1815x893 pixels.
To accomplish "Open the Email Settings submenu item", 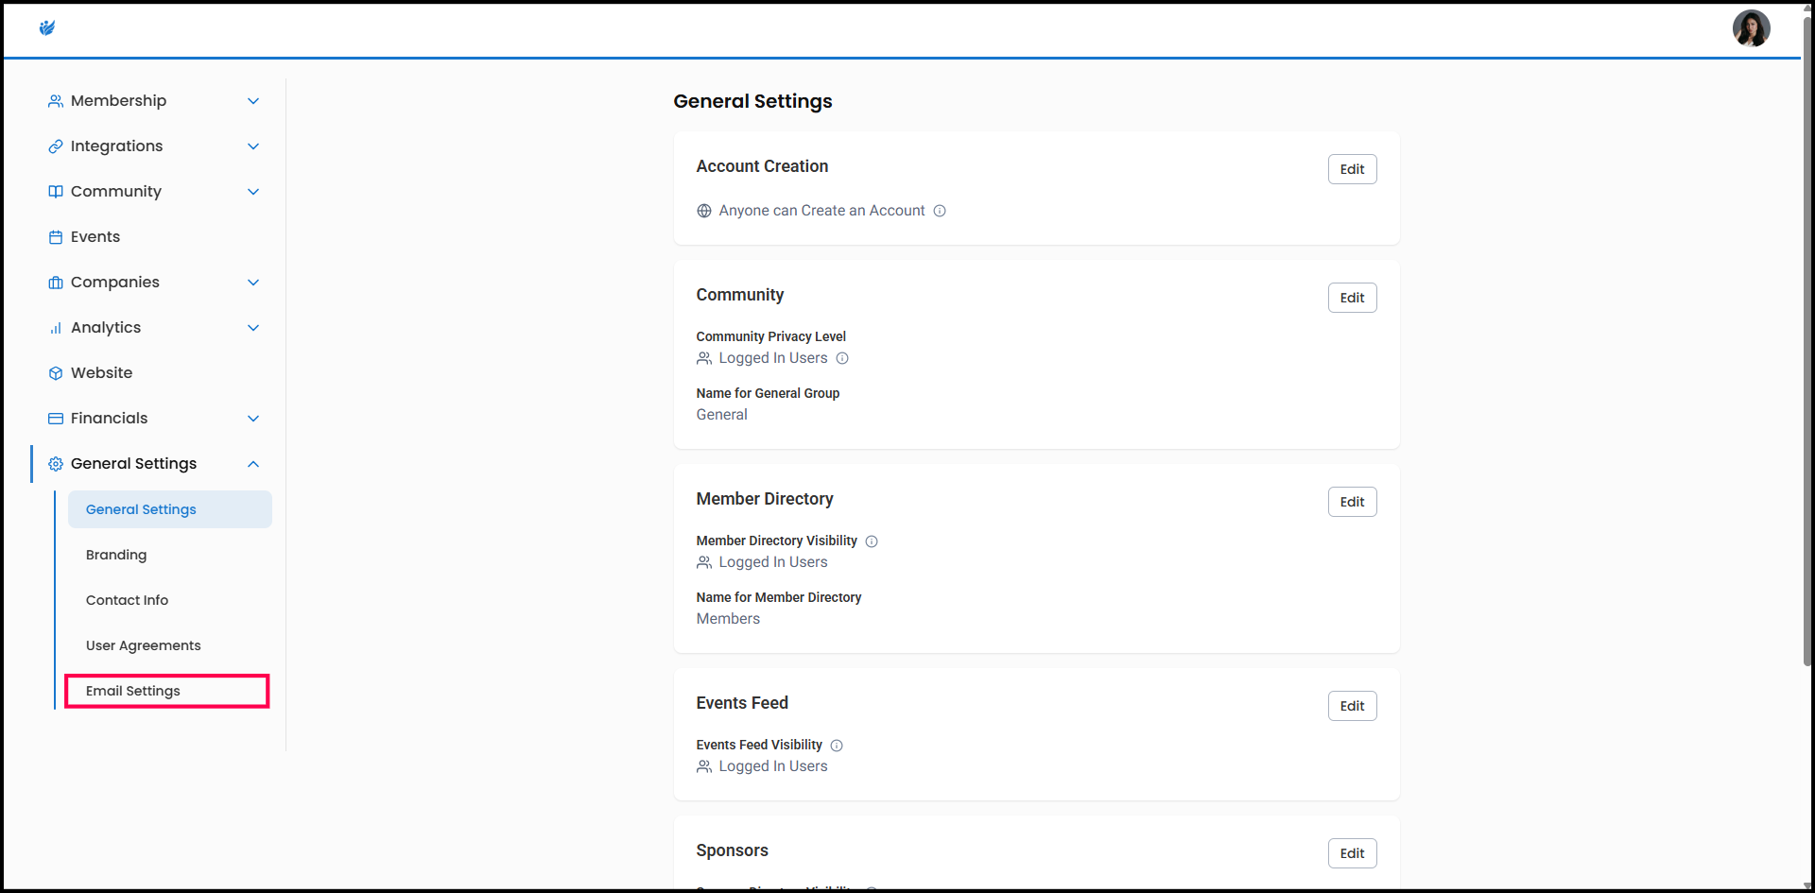I will point(133,691).
